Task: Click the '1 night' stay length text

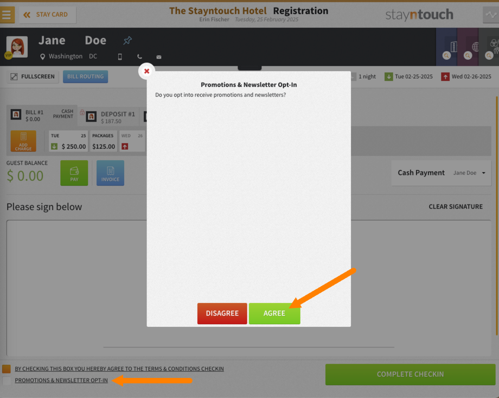Action: pyautogui.click(x=367, y=77)
